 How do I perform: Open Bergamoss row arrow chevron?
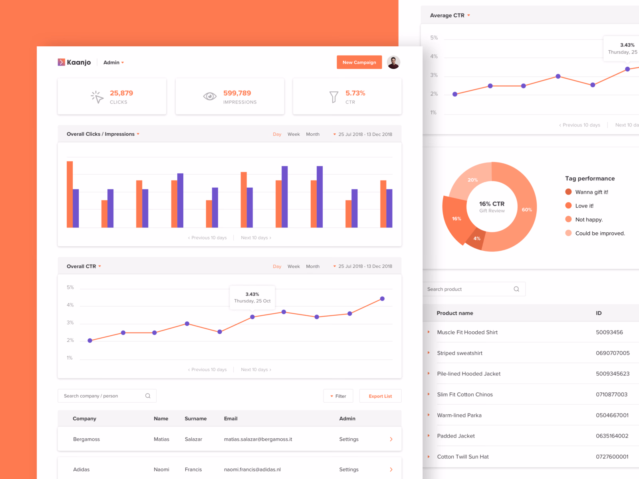tap(391, 439)
